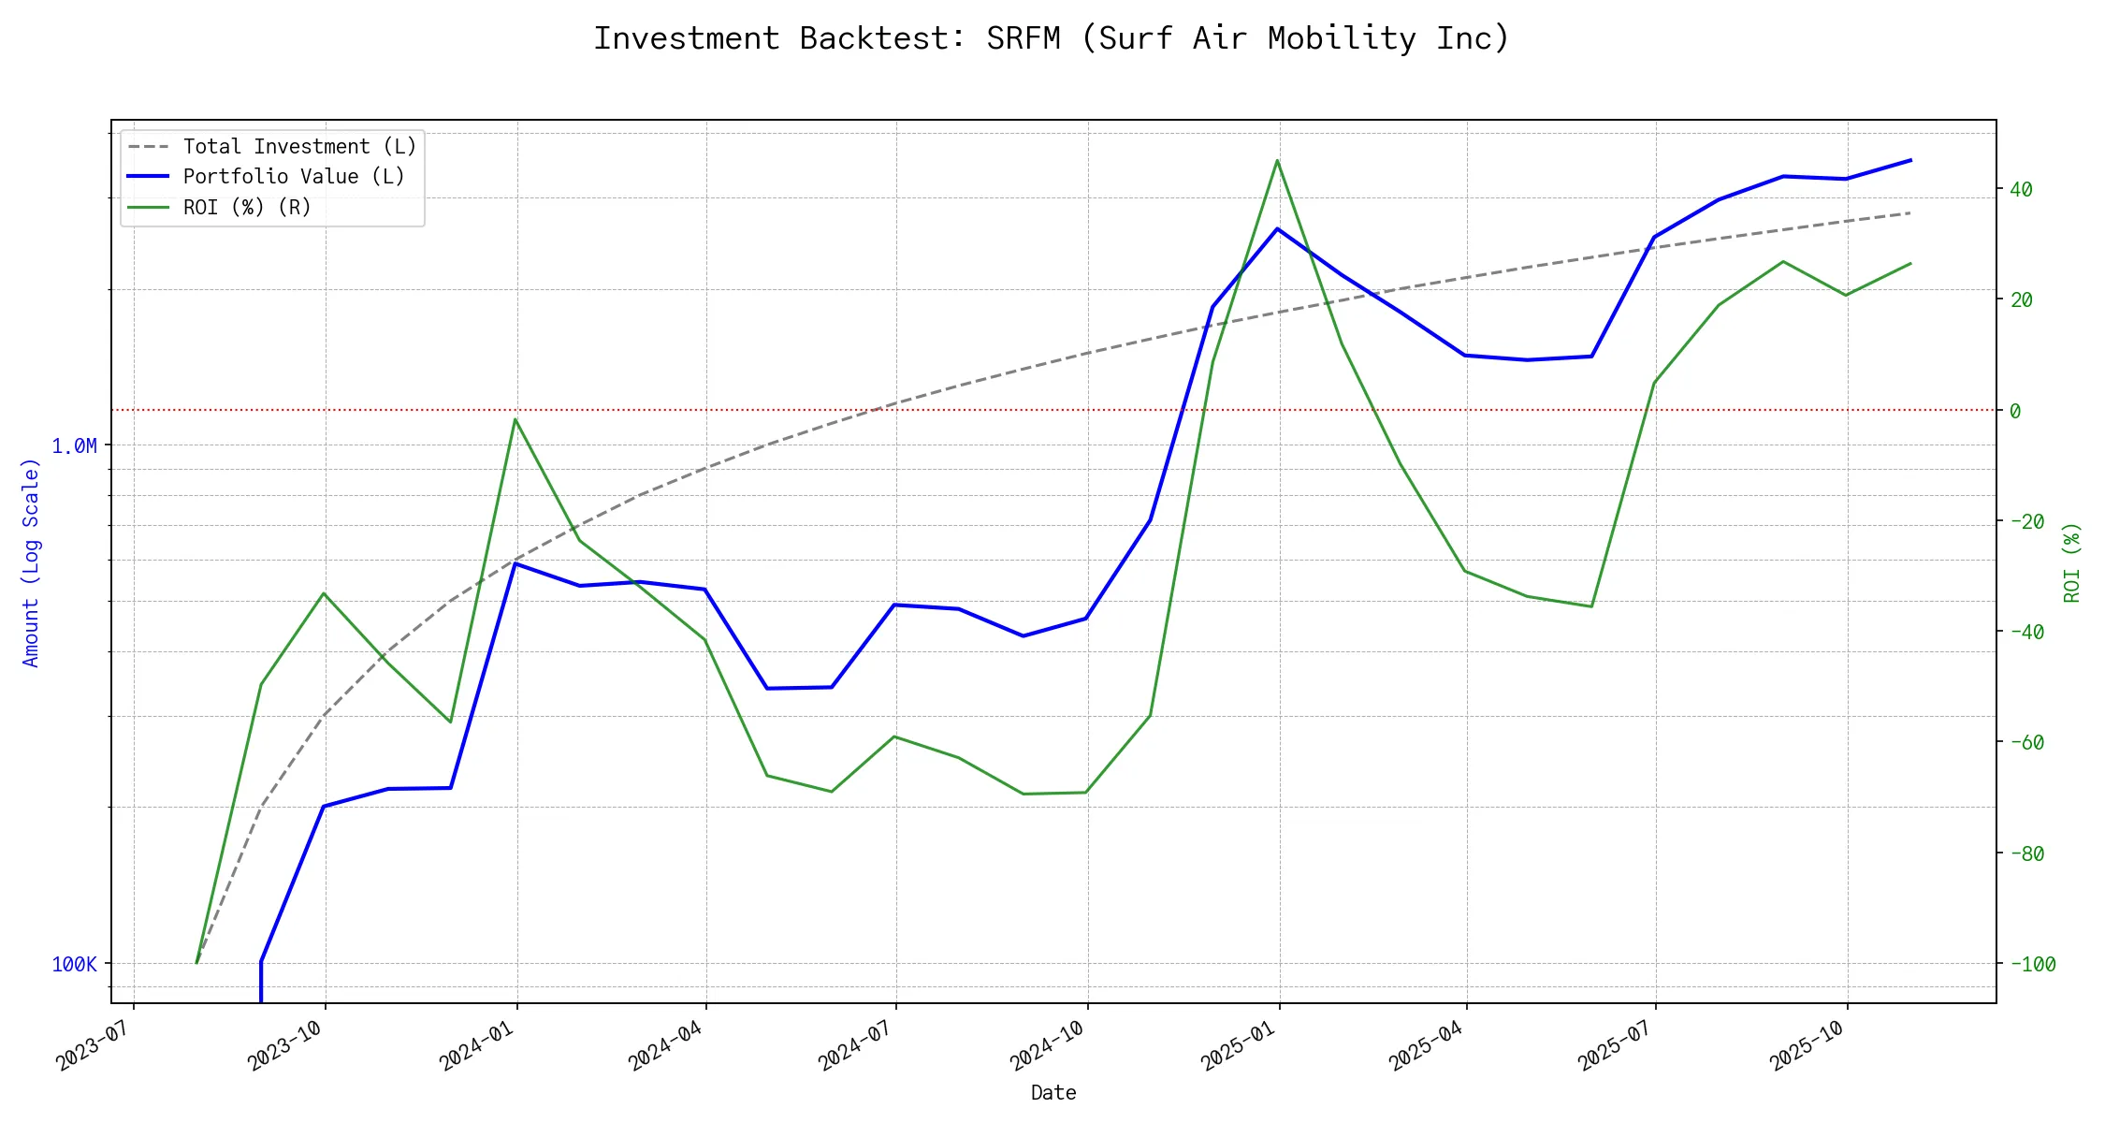Click the gray dashed legend line sample
Image resolution: width=2105 pixels, height=1123 pixels.
pyautogui.click(x=149, y=147)
